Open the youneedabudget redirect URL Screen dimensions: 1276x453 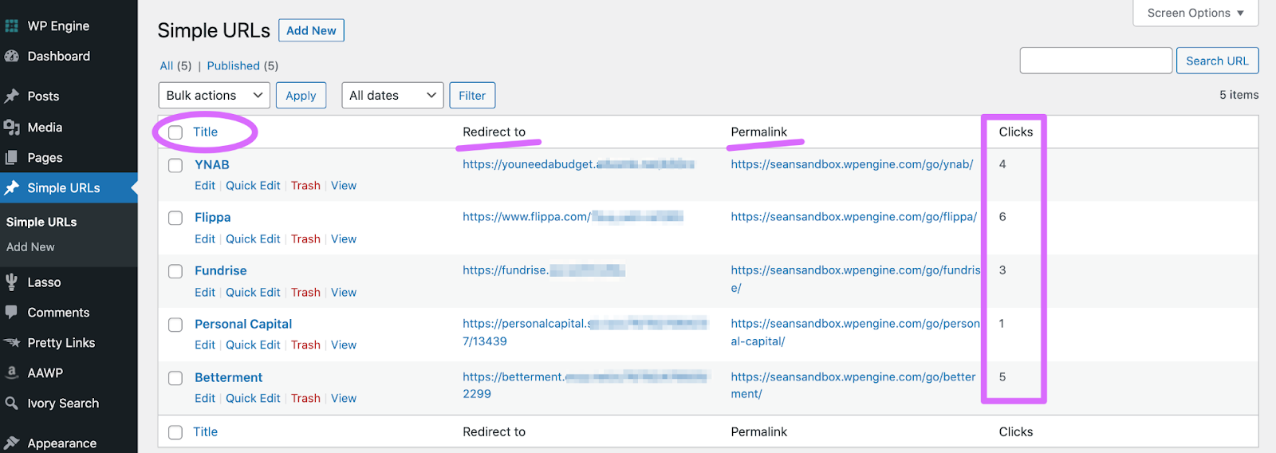click(578, 164)
